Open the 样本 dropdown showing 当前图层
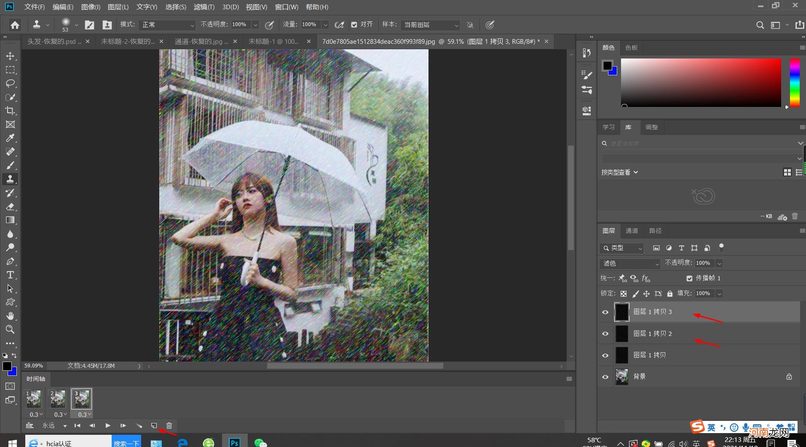806x447 pixels. 430,25
